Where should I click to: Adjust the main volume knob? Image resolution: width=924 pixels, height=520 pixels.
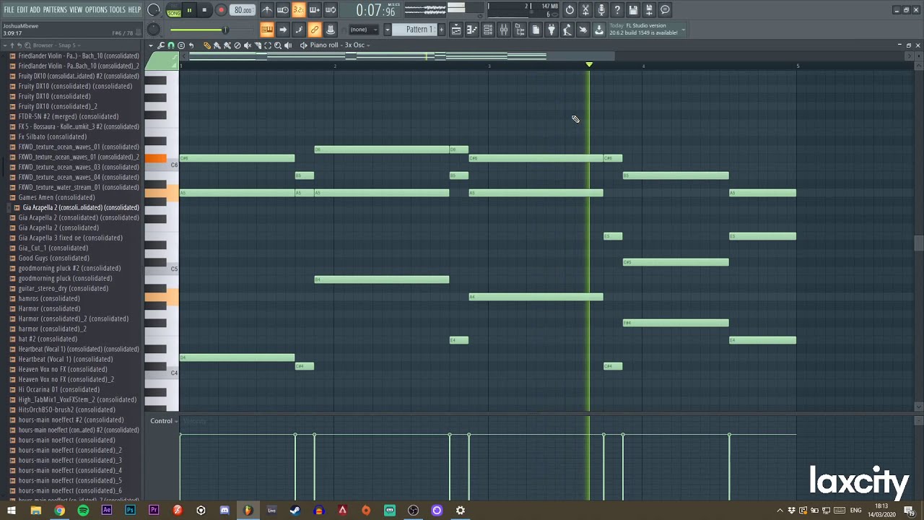click(x=153, y=10)
